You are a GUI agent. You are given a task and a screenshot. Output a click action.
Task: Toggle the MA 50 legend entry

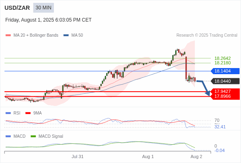point(73,35)
